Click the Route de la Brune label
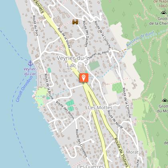Screen dimensions: 168x168 coord(49,87)
